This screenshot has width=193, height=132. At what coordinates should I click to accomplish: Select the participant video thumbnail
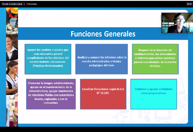175,23
